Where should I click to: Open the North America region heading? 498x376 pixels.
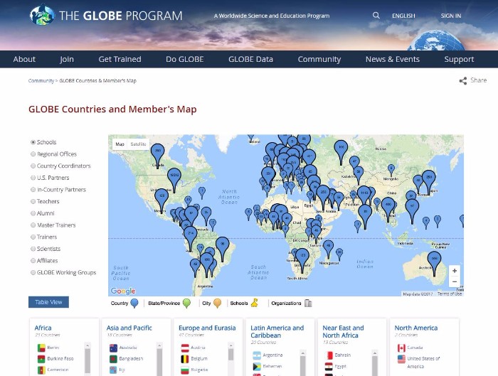pyautogui.click(x=415, y=328)
